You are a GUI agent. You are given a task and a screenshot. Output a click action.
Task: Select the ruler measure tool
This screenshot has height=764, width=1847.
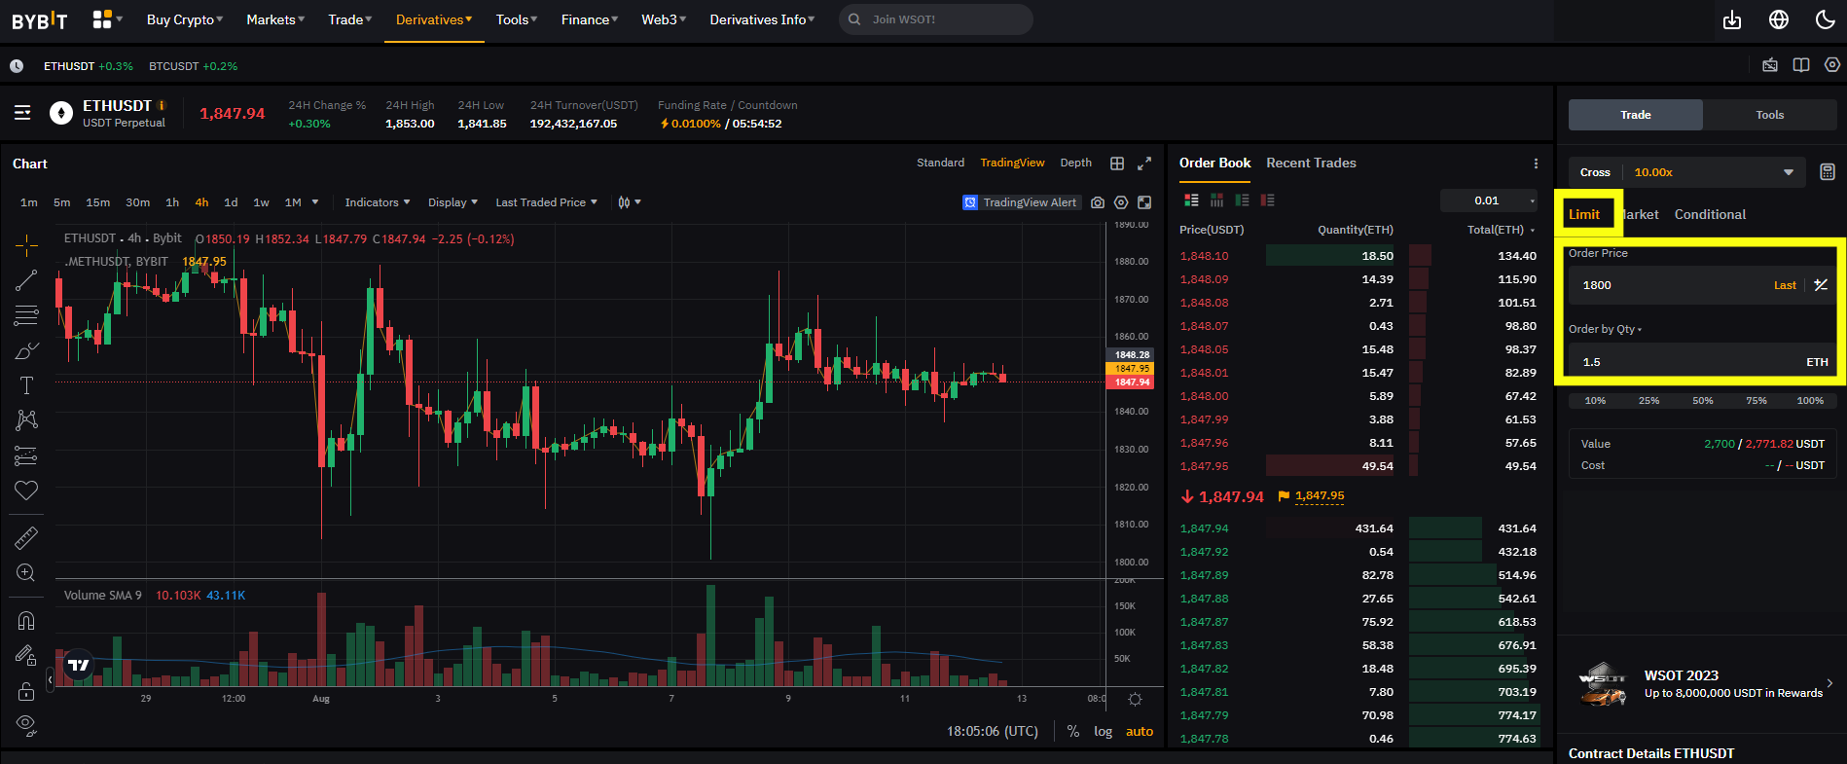pos(26,537)
